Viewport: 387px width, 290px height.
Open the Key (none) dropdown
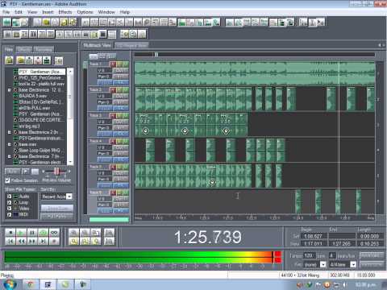click(x=323, y=264)
